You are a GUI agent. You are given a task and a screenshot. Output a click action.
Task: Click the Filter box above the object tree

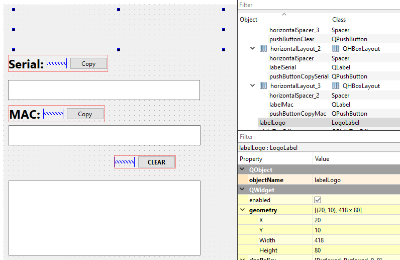(319, 5)
